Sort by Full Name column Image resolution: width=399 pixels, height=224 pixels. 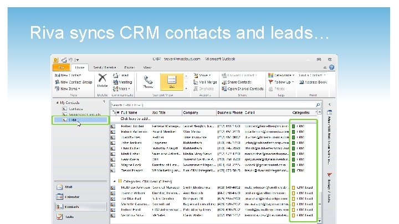(129, 112)
